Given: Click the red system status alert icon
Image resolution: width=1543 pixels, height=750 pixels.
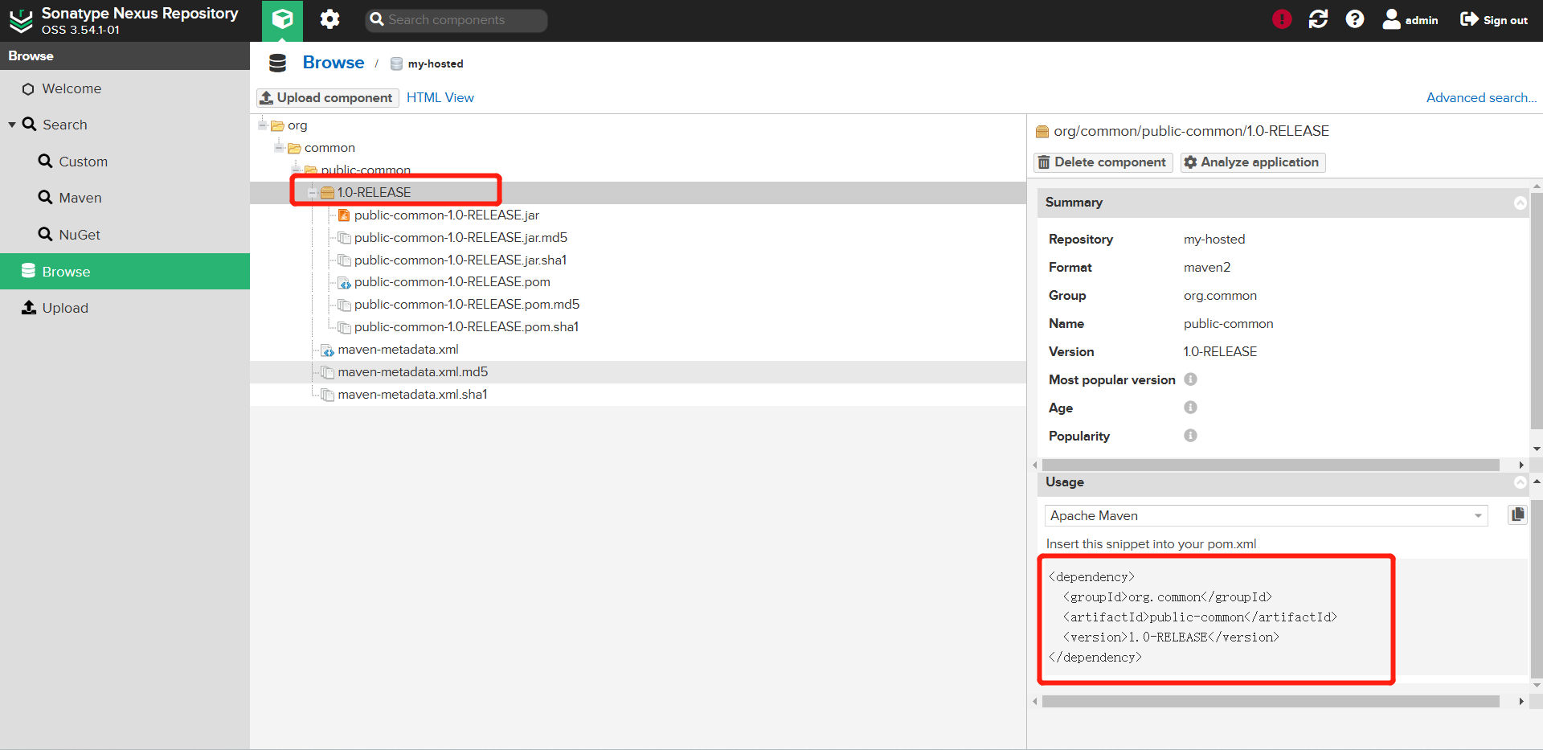Looking at the screenshot, I should tap(1282, 19).
